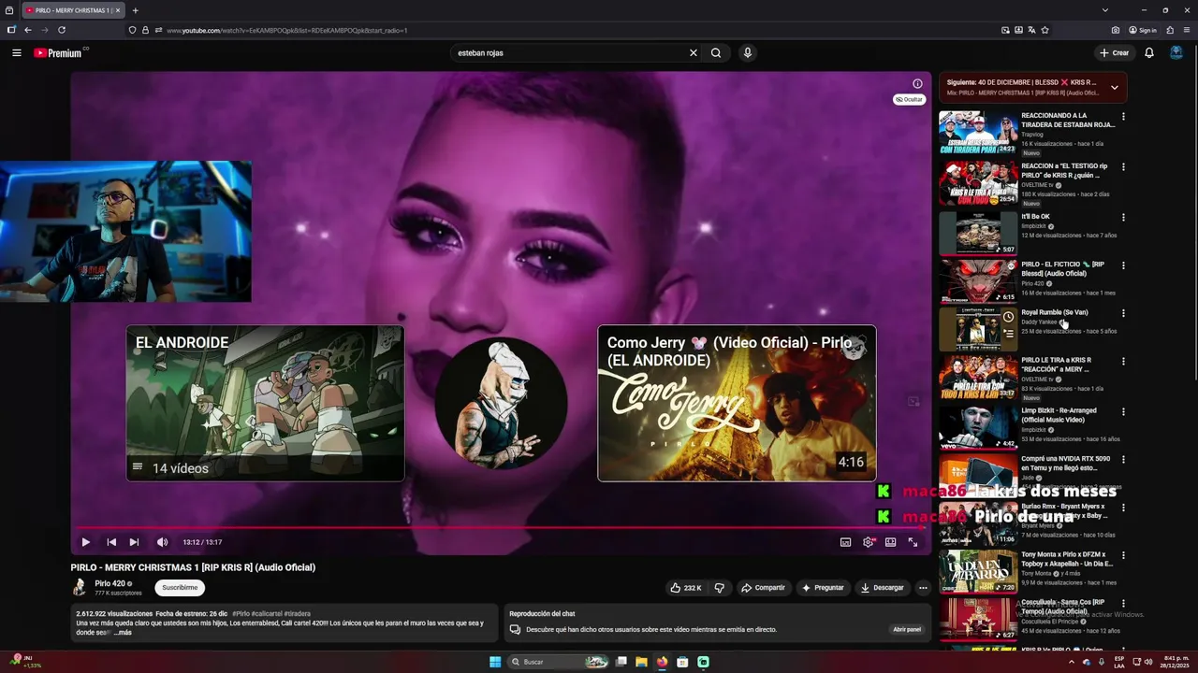Open the circular channel avatar end card

click(501, 403)
